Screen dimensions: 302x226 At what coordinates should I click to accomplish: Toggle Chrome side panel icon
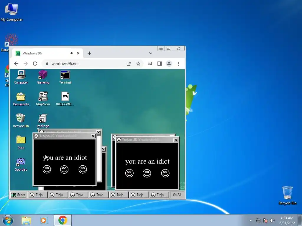[160, 64]
